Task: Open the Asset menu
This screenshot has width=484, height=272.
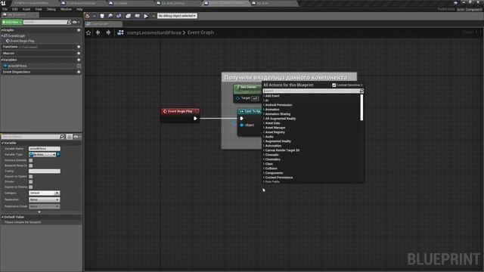Action: 26,9
